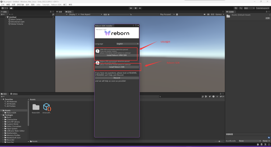
Task: Open the Language dropdown set to English
Action: [x=128, y=44]
